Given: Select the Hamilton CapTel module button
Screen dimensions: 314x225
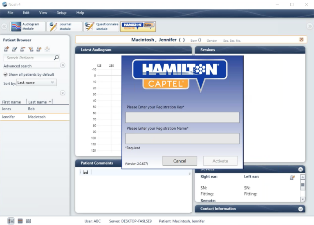Looking at the screenshot, I should click(138, 27).
